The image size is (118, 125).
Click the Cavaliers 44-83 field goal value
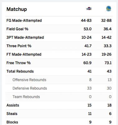click(x=86, y=21)
